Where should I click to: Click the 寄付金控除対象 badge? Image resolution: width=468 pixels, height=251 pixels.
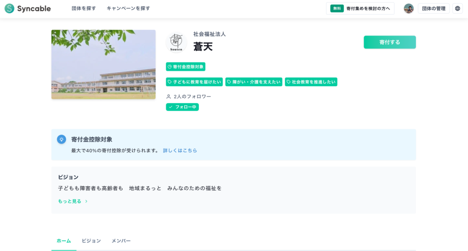coord(186,67)
